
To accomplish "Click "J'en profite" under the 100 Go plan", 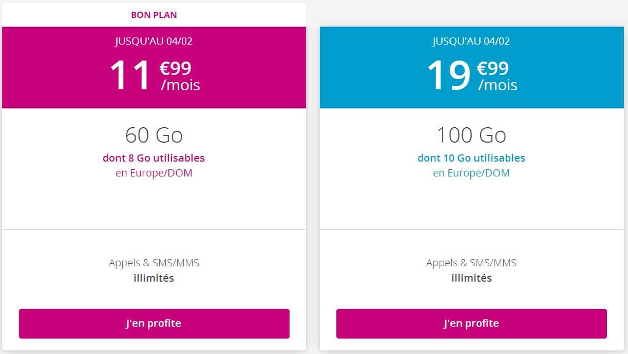I will pos(471,324).
